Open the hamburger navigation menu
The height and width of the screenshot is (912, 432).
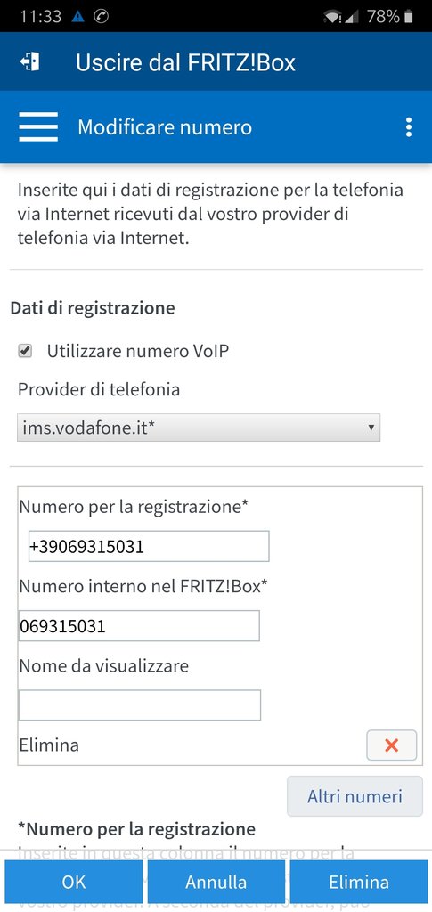click(x=37, y=126)
